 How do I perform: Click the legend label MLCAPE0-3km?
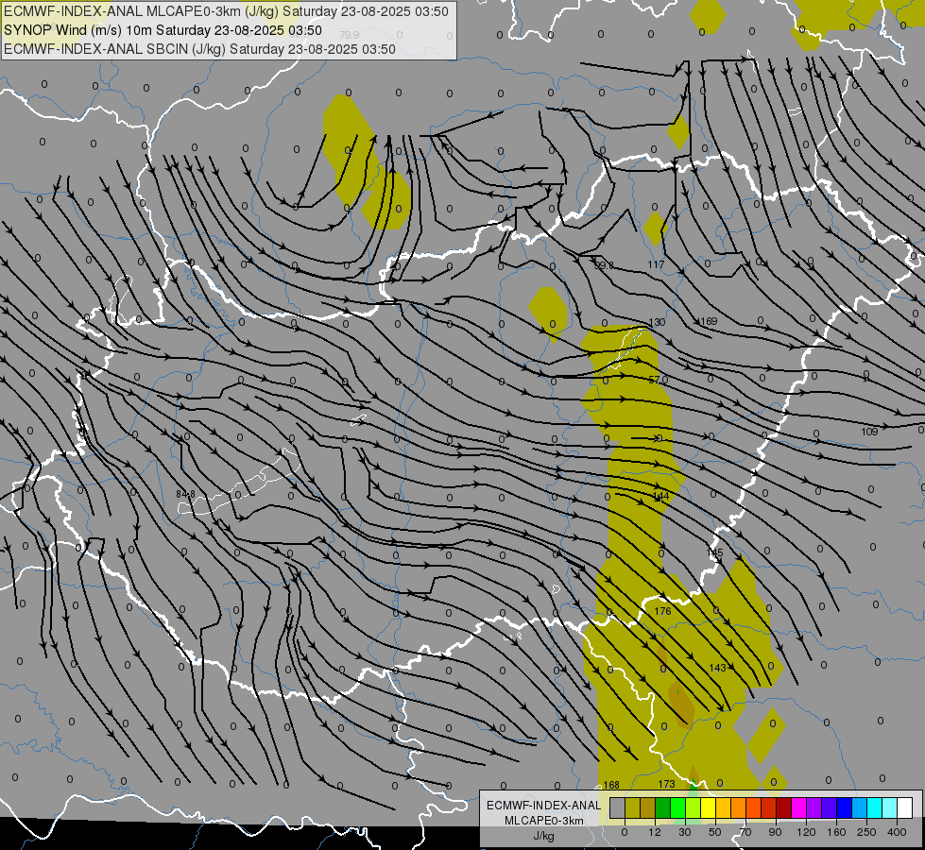pos(543,821)
